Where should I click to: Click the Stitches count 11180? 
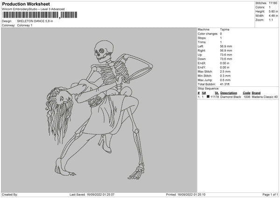click(273, 4)
